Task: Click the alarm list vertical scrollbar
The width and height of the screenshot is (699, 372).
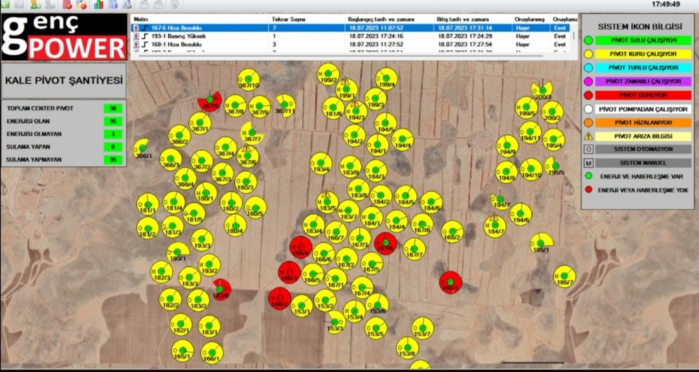Action: [x=574, y=36]
